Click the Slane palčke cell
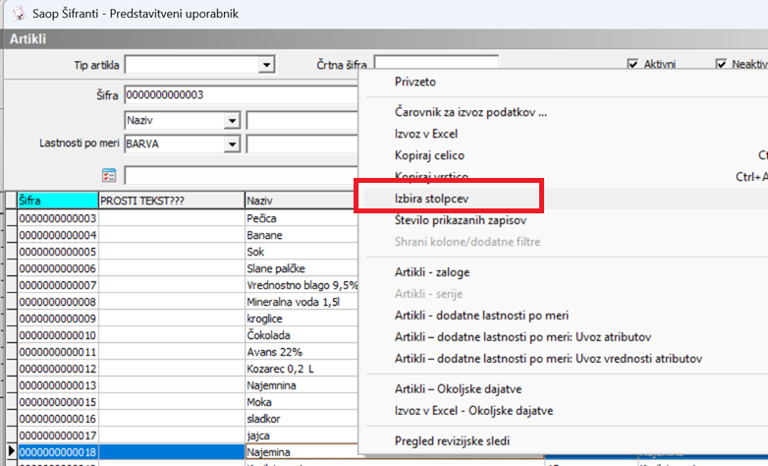The width and height of the screenshot is (768, 466). 302,268
